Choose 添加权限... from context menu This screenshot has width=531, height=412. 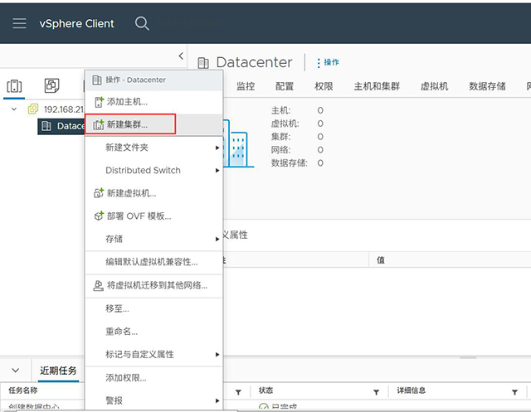[153, 377]
